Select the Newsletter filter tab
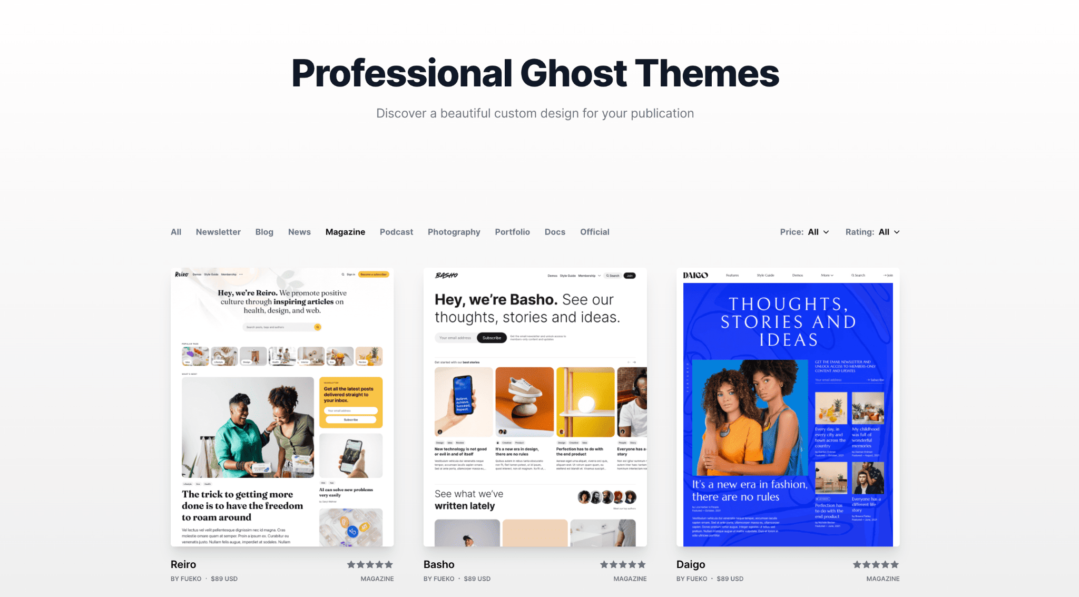Screen dimensions: 1079x597 [218, 232]
